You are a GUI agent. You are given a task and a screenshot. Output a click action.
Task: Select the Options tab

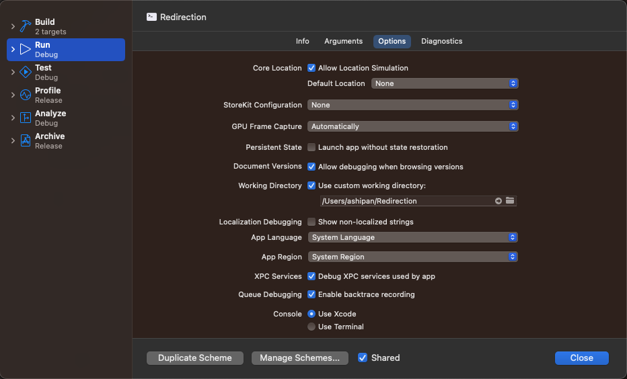(x=392, y=41)
